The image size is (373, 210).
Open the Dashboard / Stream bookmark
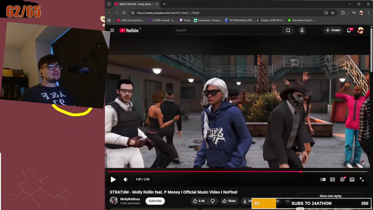click(208, 20)
